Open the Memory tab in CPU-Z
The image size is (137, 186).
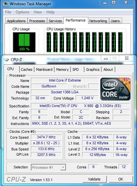pyautogui.click(x=62, y=70)
